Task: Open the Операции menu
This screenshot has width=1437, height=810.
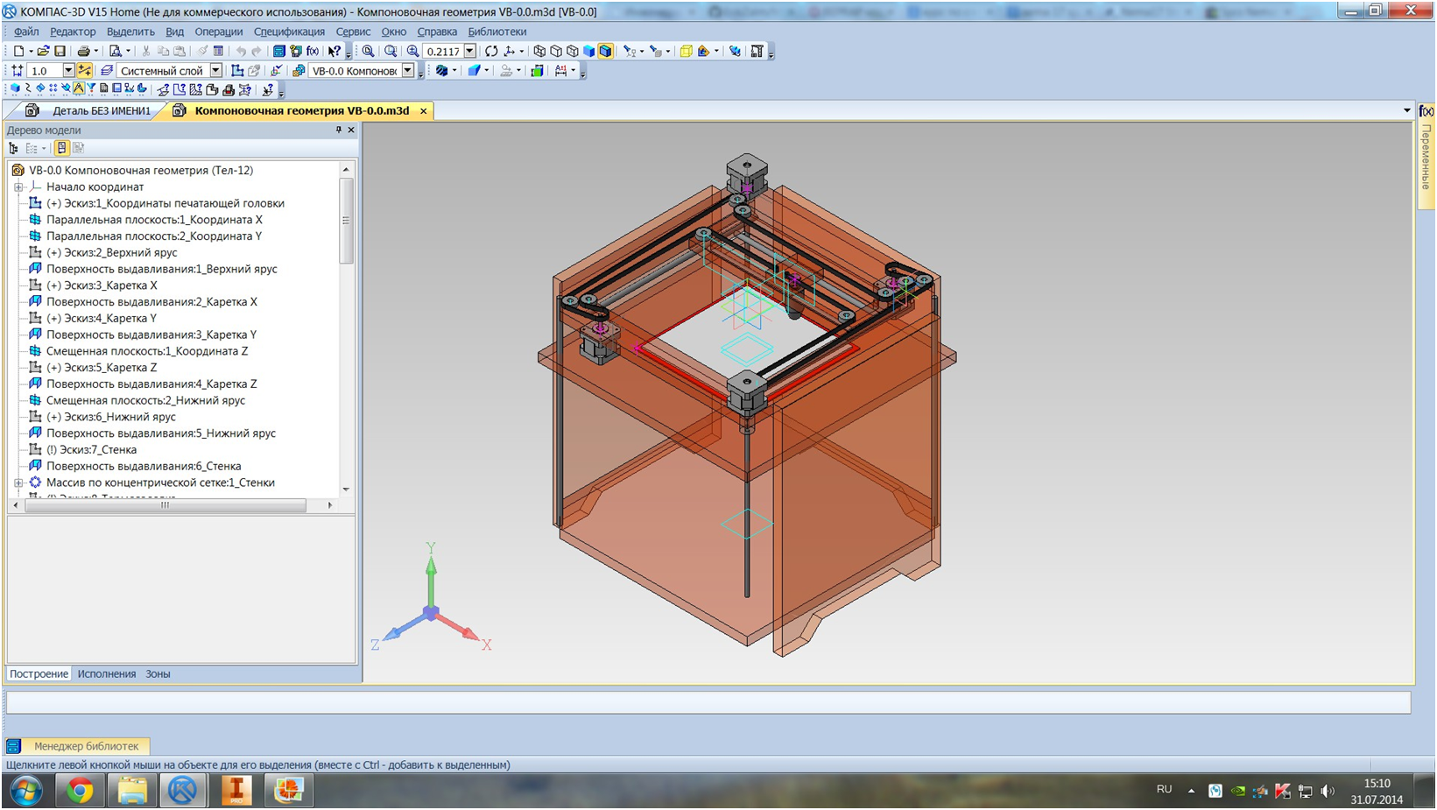Action: (218, 32)
